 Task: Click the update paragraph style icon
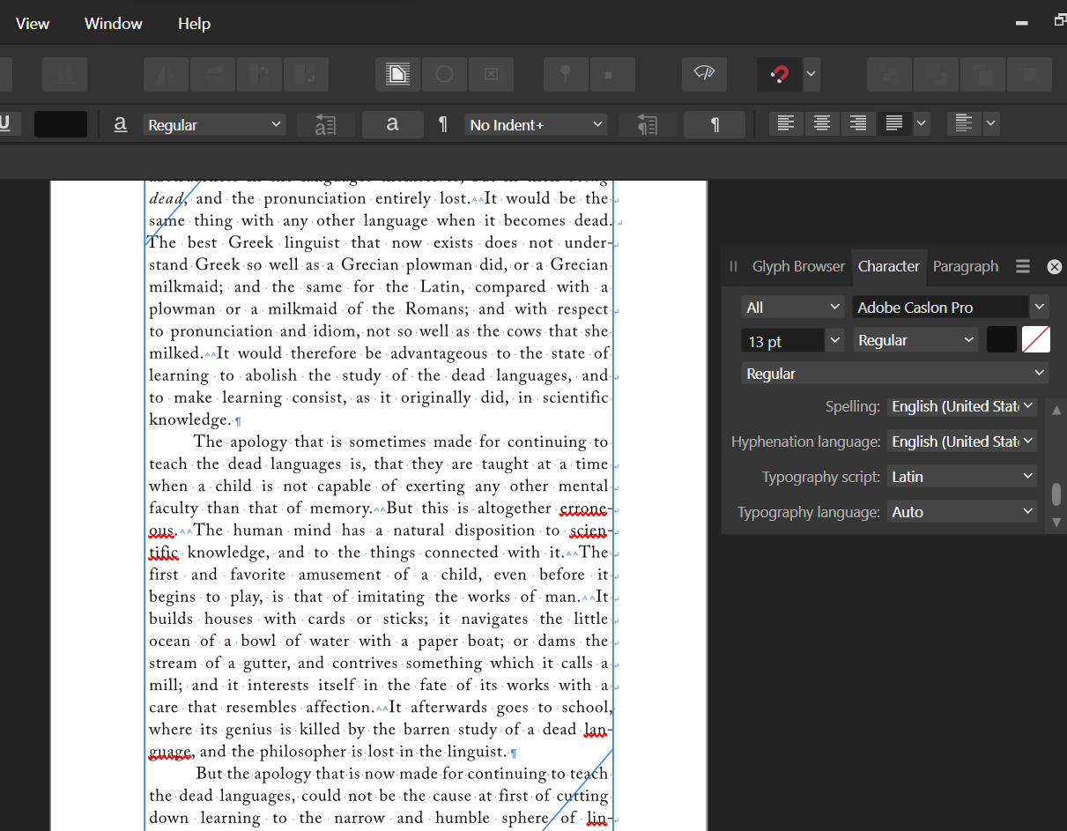[x=648, y=125]
